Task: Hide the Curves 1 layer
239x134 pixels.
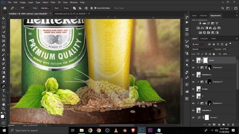Action: tap(193, 118)
